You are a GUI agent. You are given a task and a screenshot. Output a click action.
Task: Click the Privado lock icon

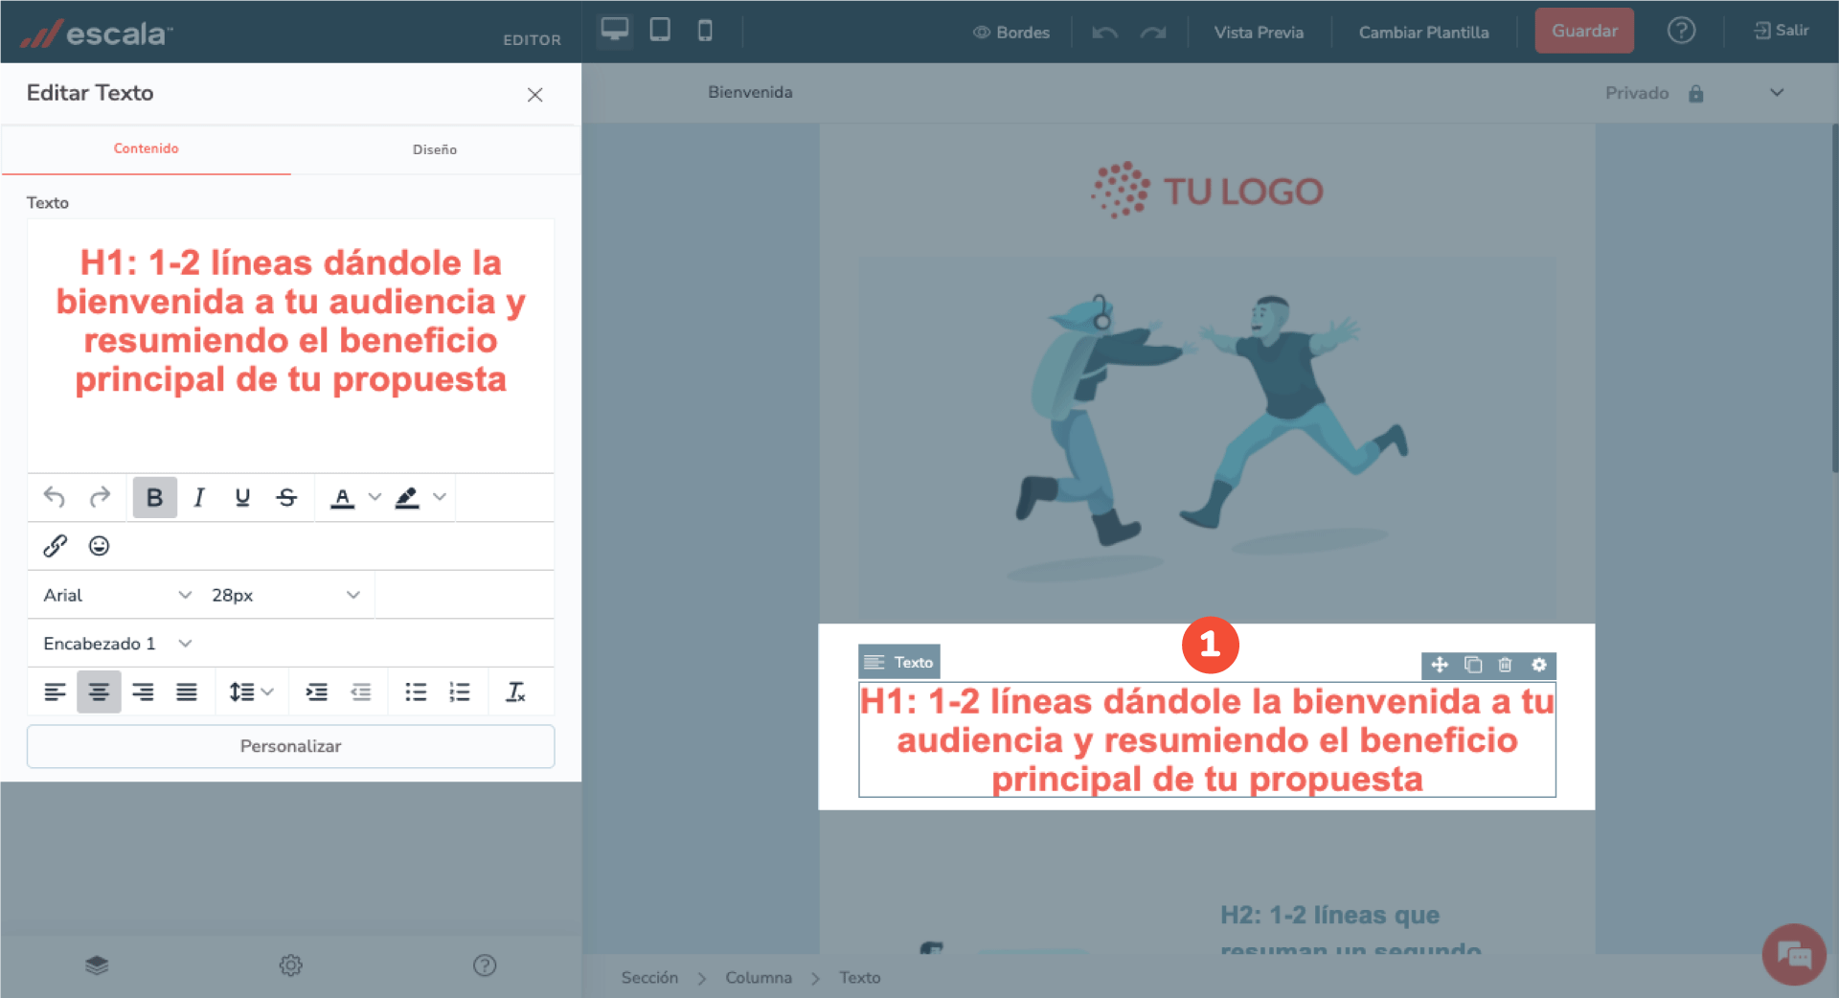(x=1695, y=93)
